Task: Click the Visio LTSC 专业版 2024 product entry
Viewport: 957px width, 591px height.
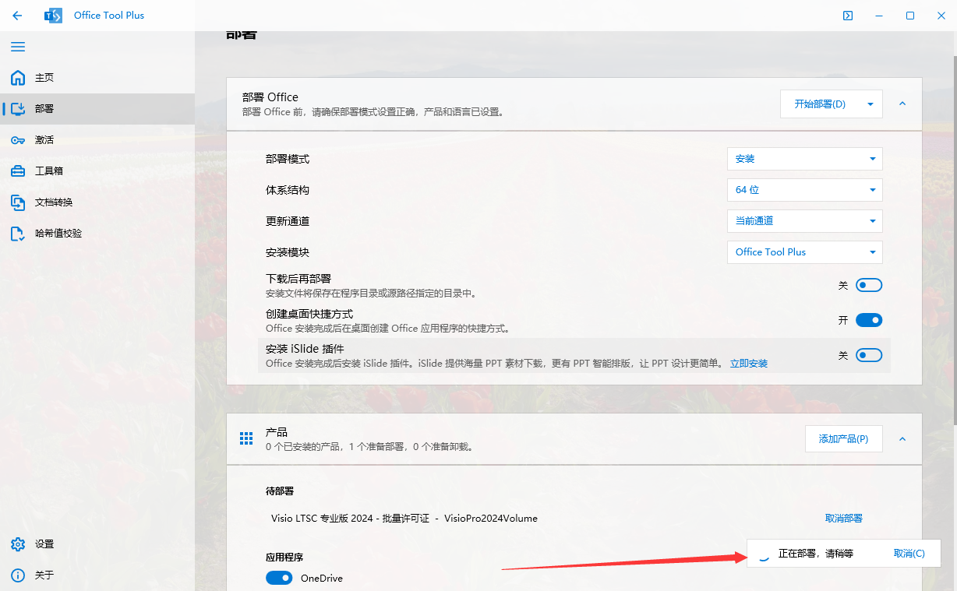Action: 404,519
